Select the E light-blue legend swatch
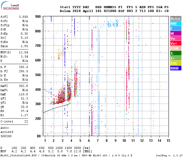Image resolution: width=183 pixels, height=157 pixels. point(176,28)
